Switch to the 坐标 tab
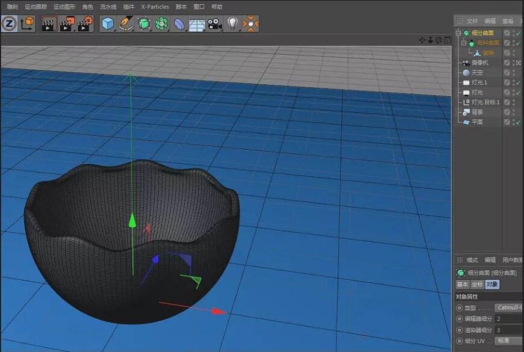Viewport: 524px width, 352px height. point(477,284)
